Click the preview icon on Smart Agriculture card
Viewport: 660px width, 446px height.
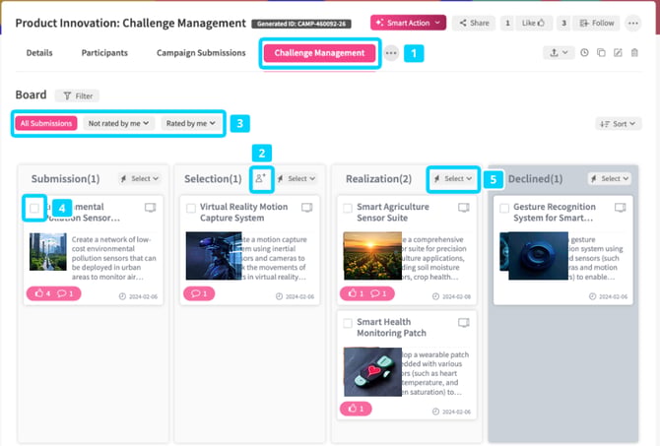[463, 208]
